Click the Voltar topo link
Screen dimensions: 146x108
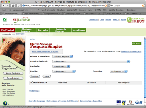coord(34,91)
